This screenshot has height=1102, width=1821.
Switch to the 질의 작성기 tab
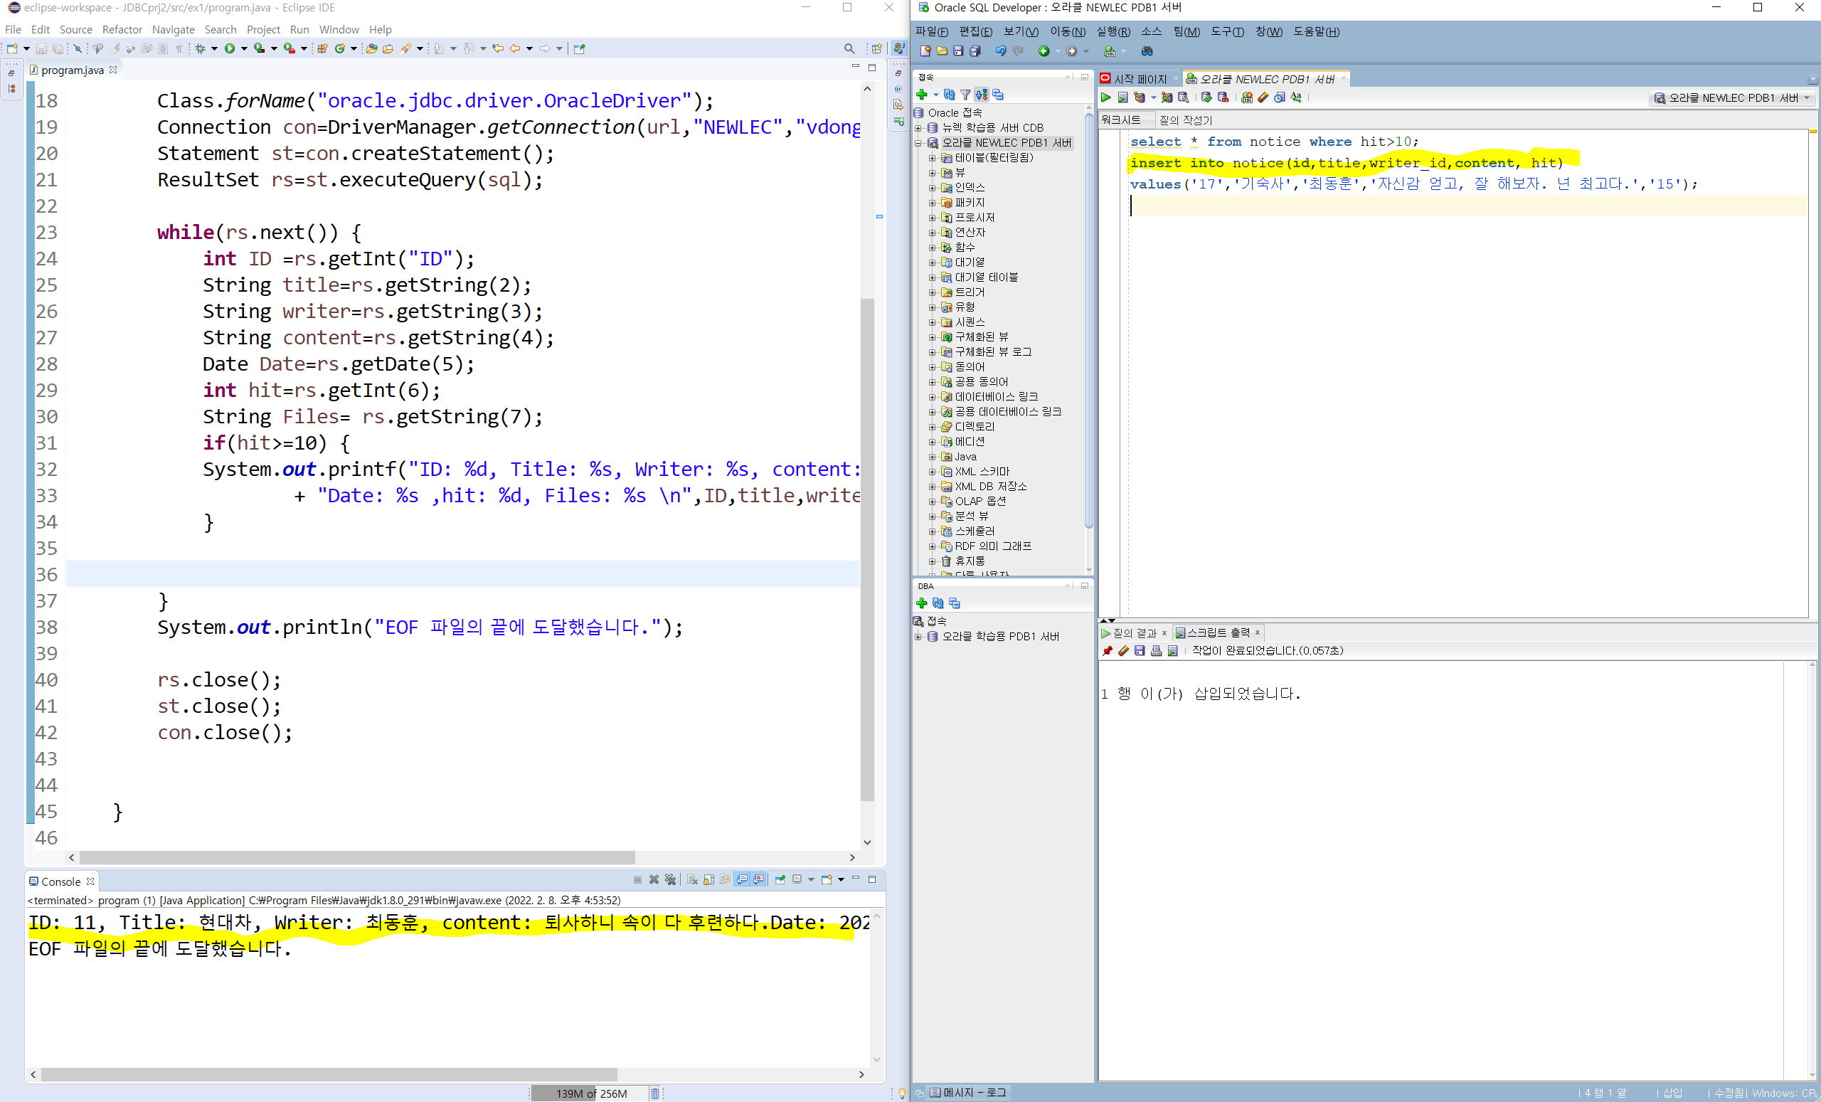[1184, 120]
